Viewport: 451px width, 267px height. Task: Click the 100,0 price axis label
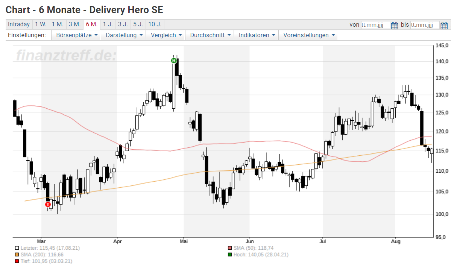(x=442, y=214)
